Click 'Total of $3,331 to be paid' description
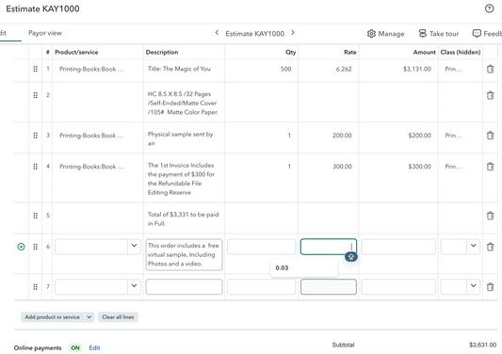502x354 pixels. click(183, 219)
